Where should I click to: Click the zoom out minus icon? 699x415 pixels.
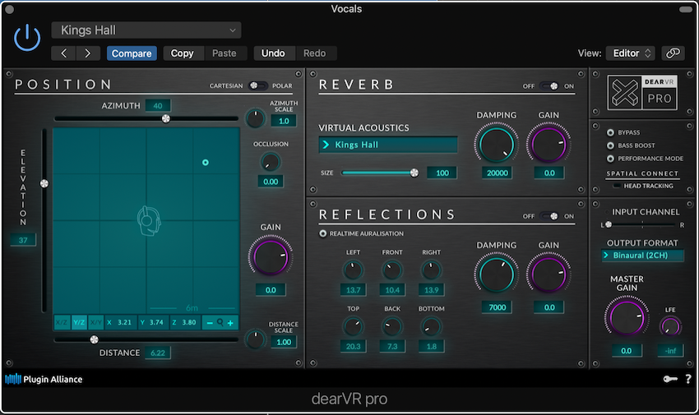click(x=209, y=323)
